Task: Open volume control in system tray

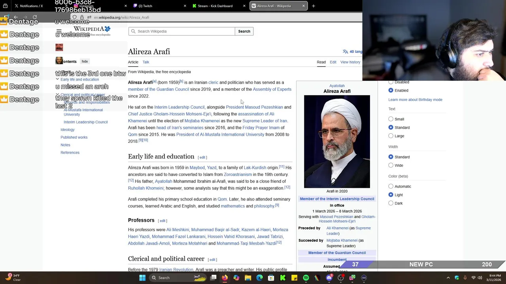Action: coord(480,278)
